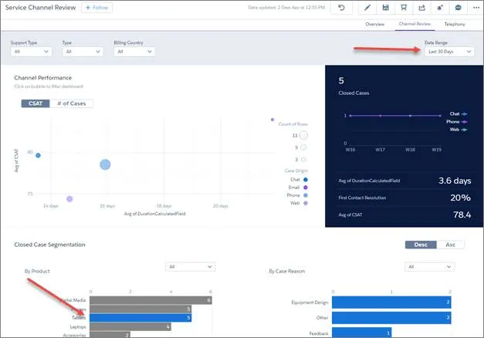This screenshot has height=338, width=484.
Task: Click the undo/reset arrow icon
Action: pyautogui.click(x=341, y=8)
